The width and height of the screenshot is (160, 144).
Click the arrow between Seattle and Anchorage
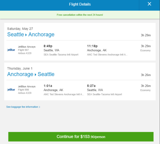[26, 35]
